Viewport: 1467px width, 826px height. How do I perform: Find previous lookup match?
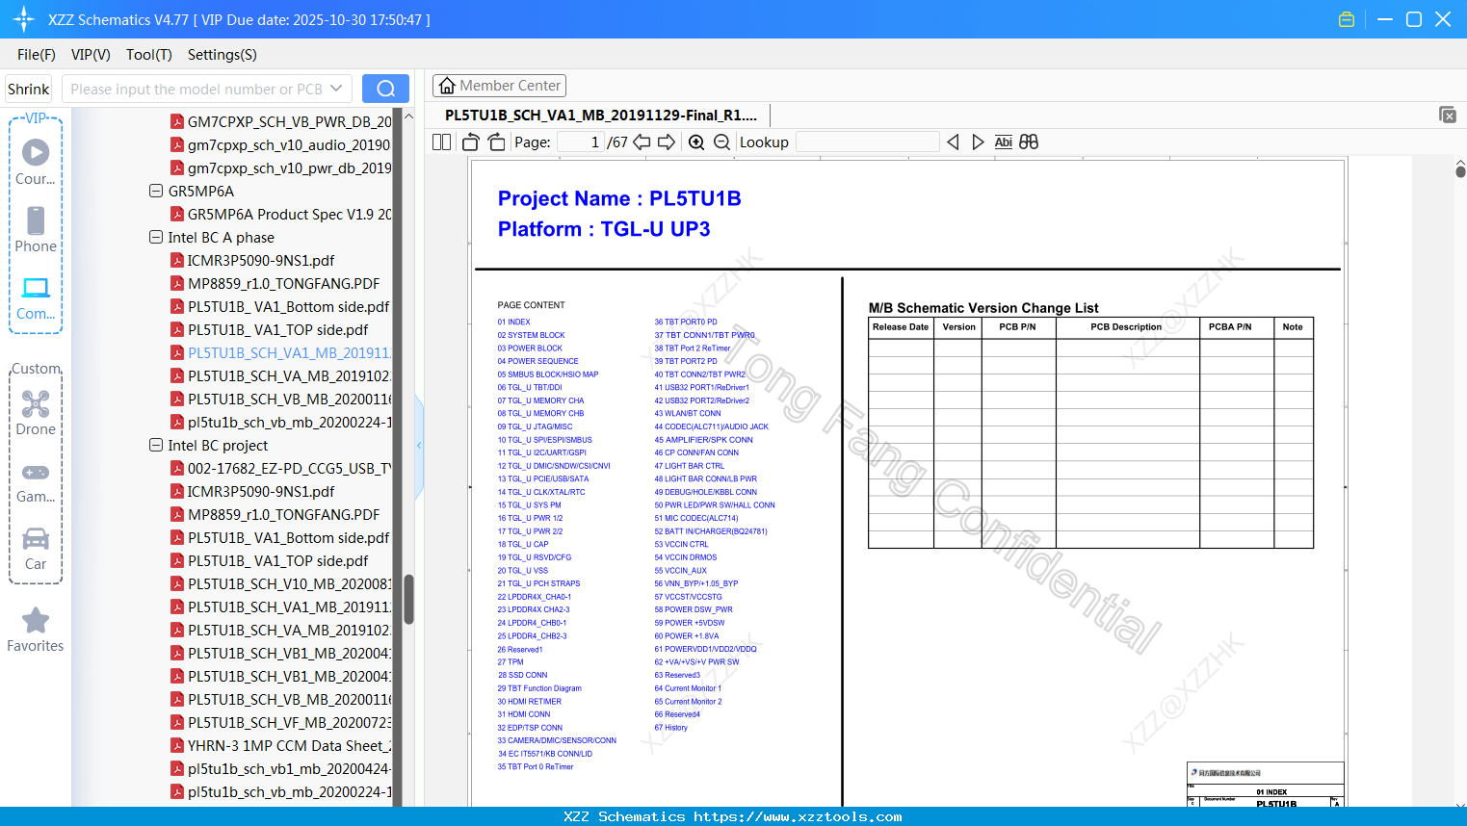[953, 142]
